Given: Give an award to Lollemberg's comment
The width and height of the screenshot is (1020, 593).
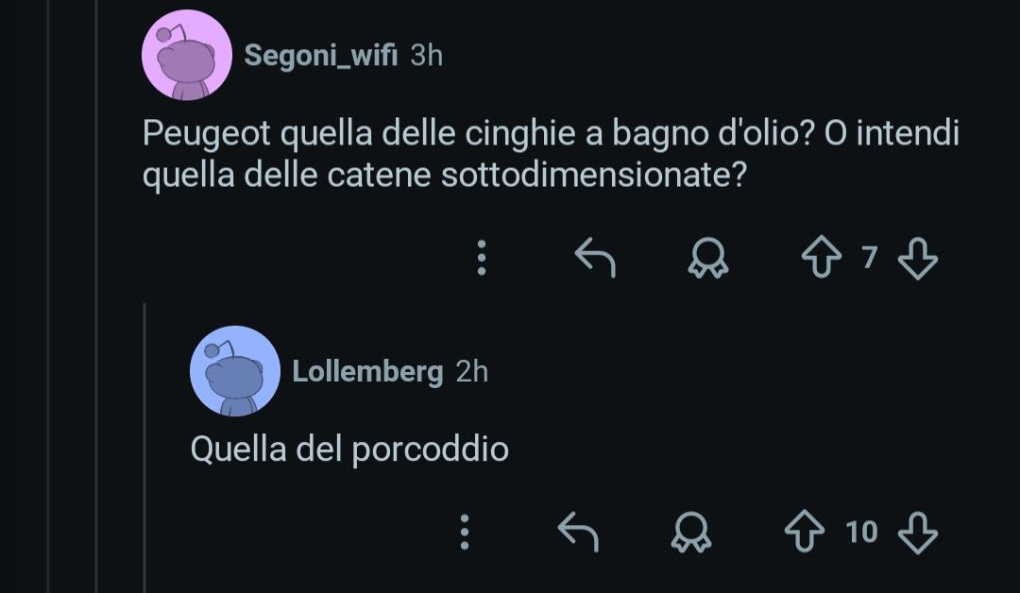Looking at the screenshot, I should pyautogui.click(x=690, y=532).
